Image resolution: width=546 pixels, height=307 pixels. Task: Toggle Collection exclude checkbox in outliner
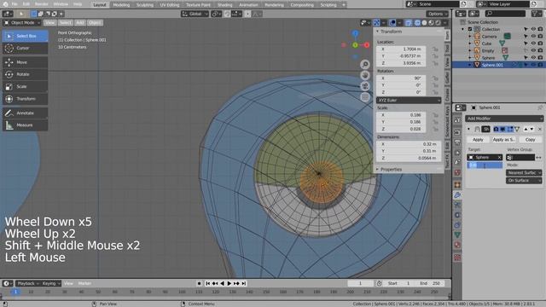pos(470,29)
